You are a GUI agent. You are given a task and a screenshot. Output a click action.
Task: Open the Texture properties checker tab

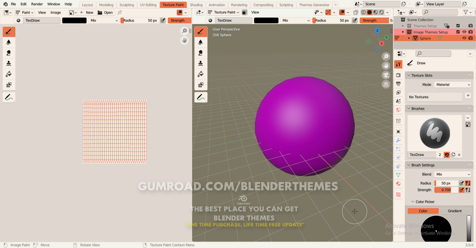pyautogui.click(x=398, y=195)
